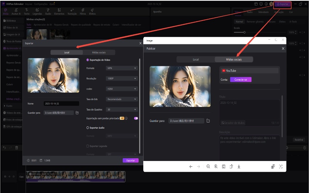
Task: Open the Ajuda menu
Action: point(52,4)
